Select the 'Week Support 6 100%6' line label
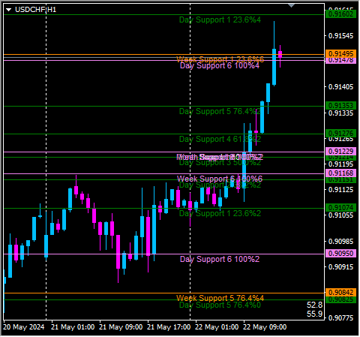This screenshot has width=360, height=337. [x=220, y=179]
